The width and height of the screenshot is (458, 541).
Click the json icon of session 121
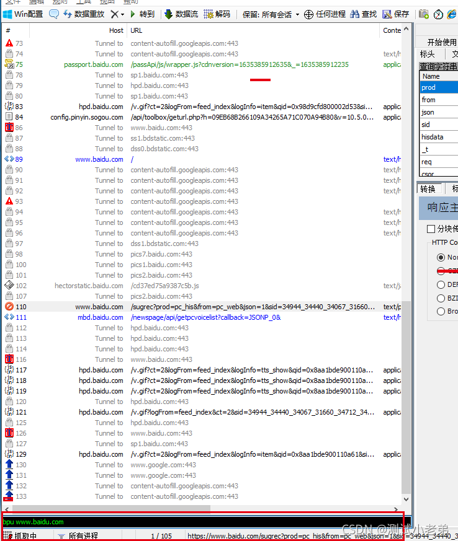coord(9,411)
